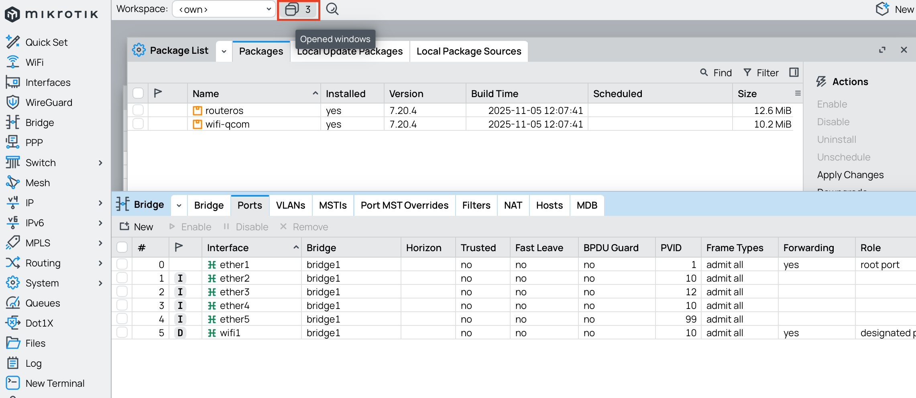Image resolution: width=916 pixels, height=398 pixels.
Task: Open the Log sidebar icon
Action: pyautogui.click(x=13, y=363)
